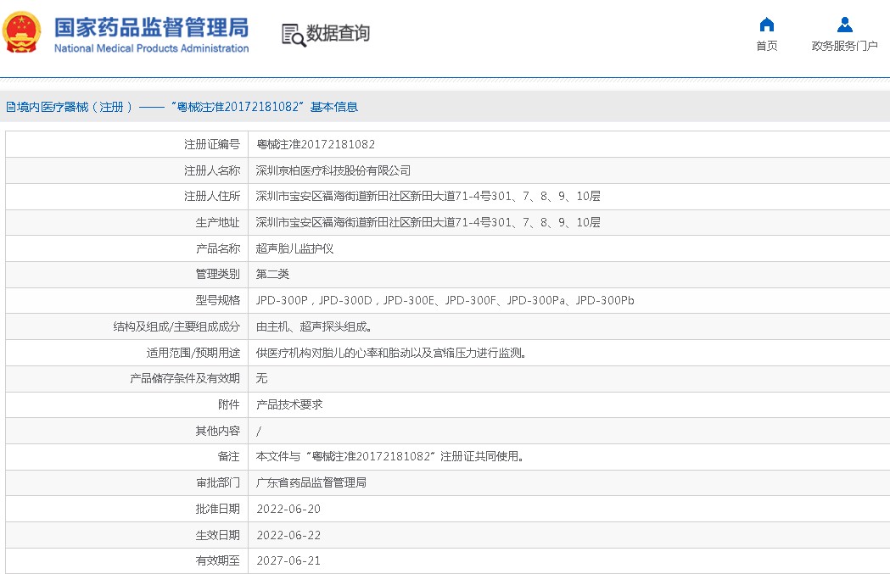Click the 生效日期 row label

[217, 535]
